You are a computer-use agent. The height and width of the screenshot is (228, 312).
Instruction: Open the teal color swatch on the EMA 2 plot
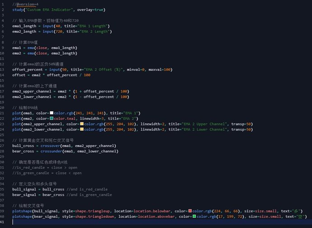point(52,118)
